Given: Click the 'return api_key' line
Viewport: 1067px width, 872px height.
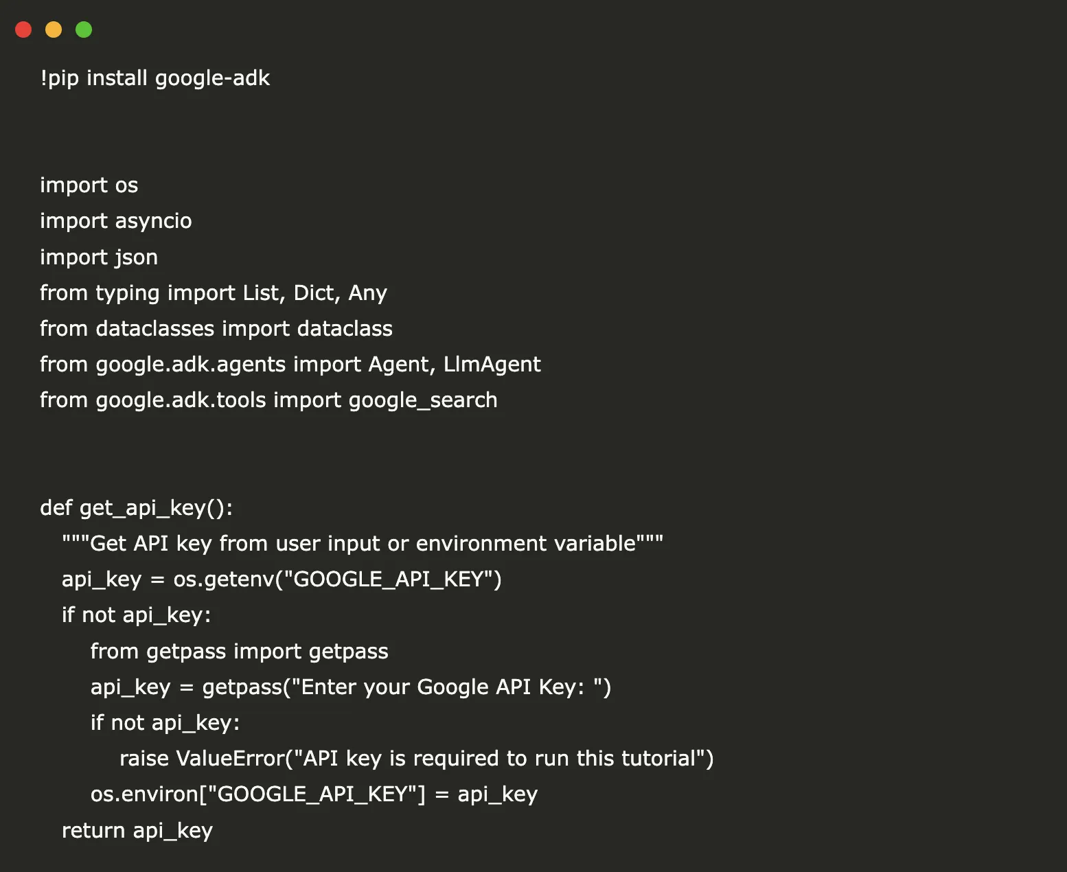Looking at the screenshot, I should tap(137, 831).
